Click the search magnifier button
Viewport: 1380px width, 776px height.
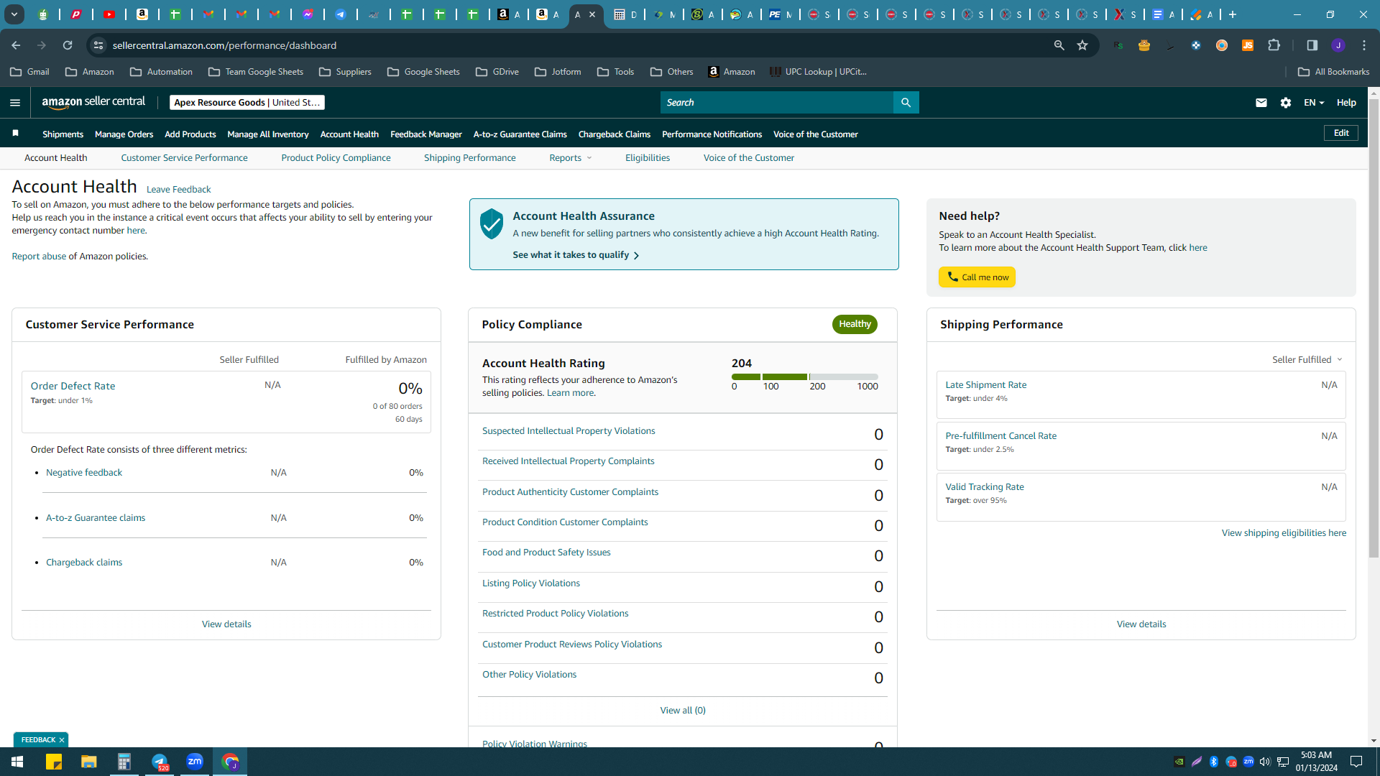point(906,103)
